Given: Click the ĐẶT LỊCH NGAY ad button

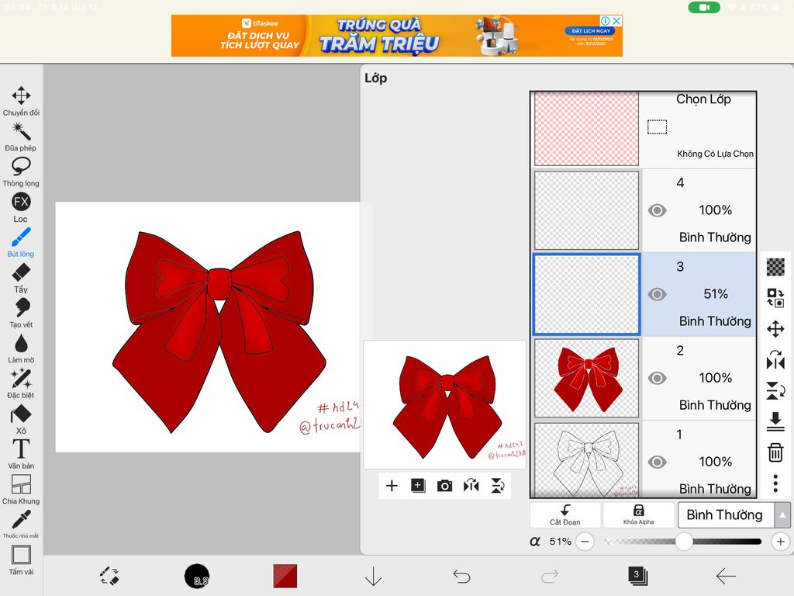Looking at the screenshot, I should click(x=589, y=31).
